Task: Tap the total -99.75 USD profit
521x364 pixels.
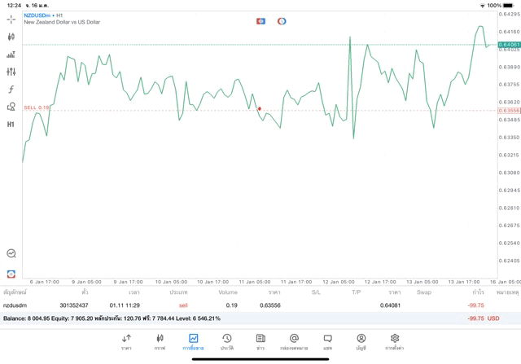Action: point(484,318)
